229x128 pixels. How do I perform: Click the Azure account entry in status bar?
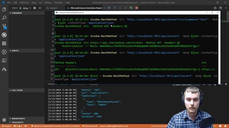click(x=114, y=126)
